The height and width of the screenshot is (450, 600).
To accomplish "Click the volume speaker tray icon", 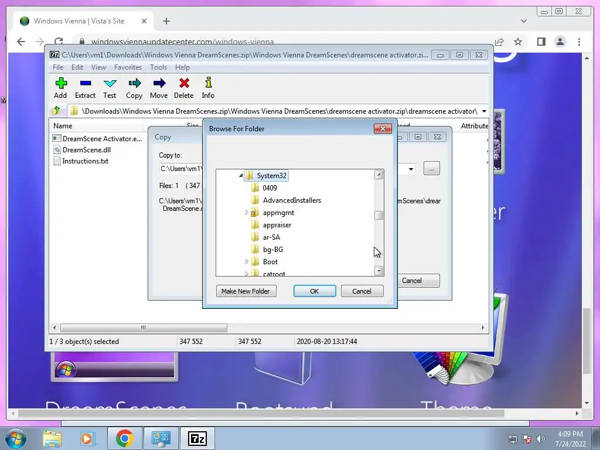I will point(541,439).
